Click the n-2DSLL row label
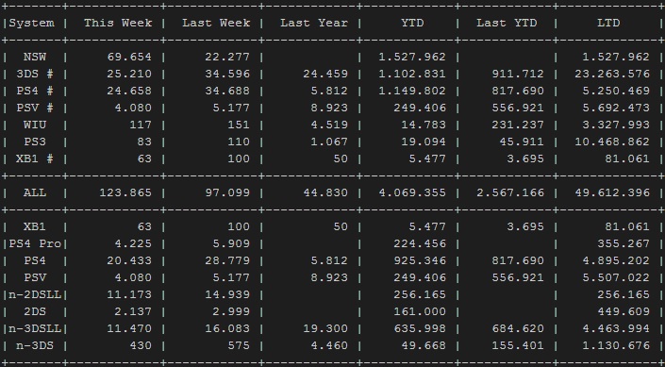 coord(35,295)
